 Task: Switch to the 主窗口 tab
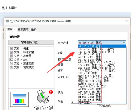[11, 29]
